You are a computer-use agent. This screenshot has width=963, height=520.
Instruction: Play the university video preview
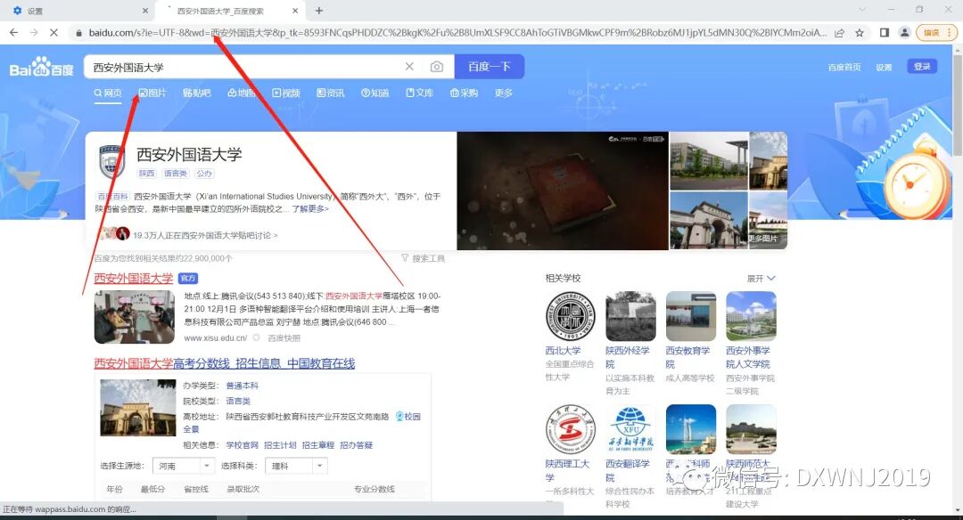pyautogui.click(x=563, y=191)
